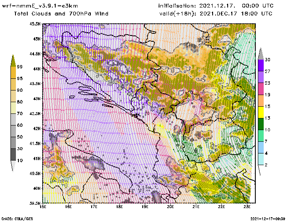Click the '44.5N' latitude label
The height and width of the screenshot is (221, 293).
point(35,54)
